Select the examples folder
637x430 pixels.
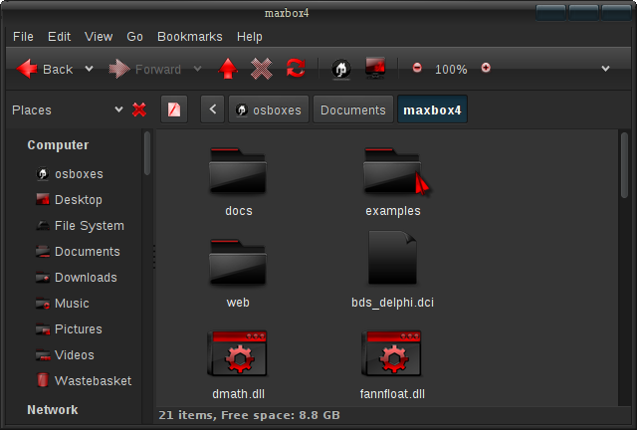[x=393, y=174]
